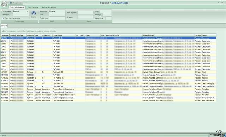The image size is (226, 137).
Task: Select the row with phone 7251257
Action: pos(109,92)
